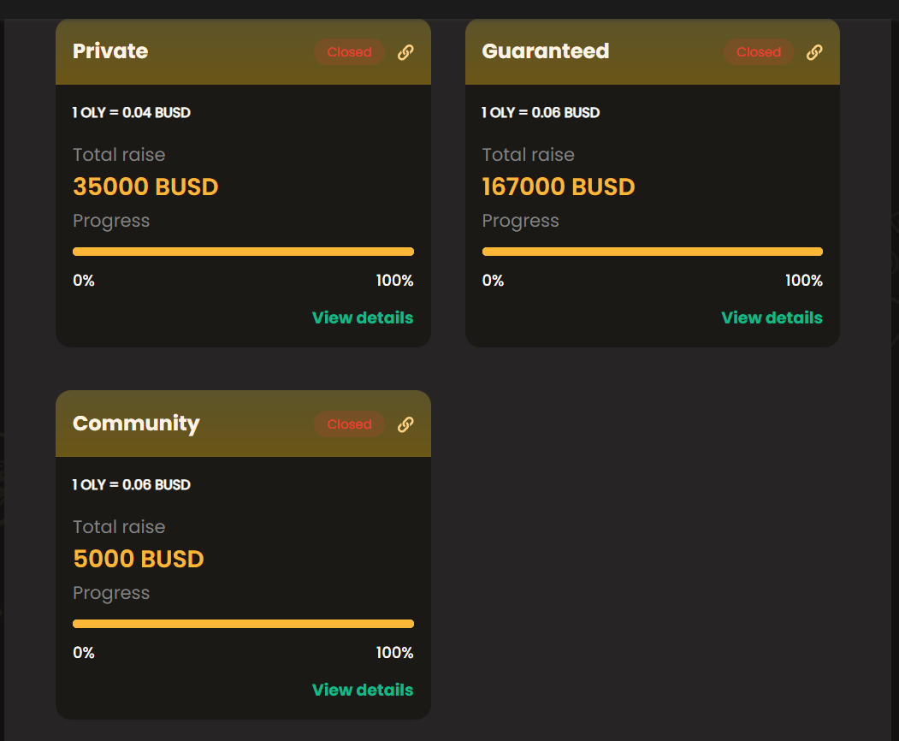899x741 pixels.
Task: Click the Community pool progress bar
Action: [x=243, y=624]
